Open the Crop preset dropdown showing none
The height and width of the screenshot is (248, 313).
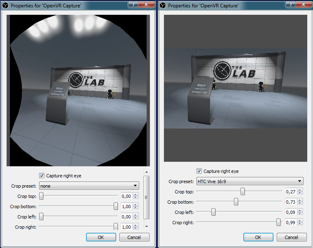click(x=89, y=186)
